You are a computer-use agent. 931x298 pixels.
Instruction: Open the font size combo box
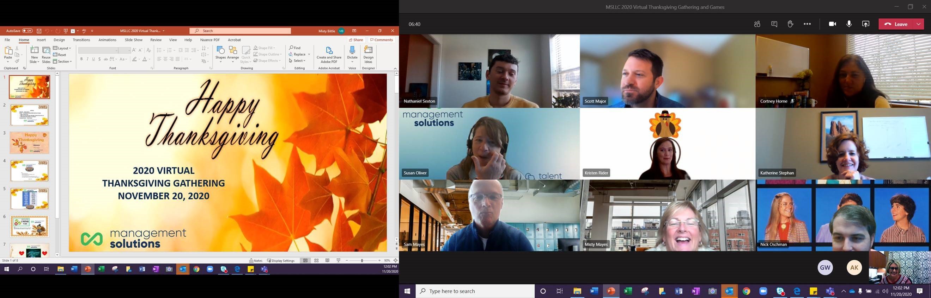point(125,51)
